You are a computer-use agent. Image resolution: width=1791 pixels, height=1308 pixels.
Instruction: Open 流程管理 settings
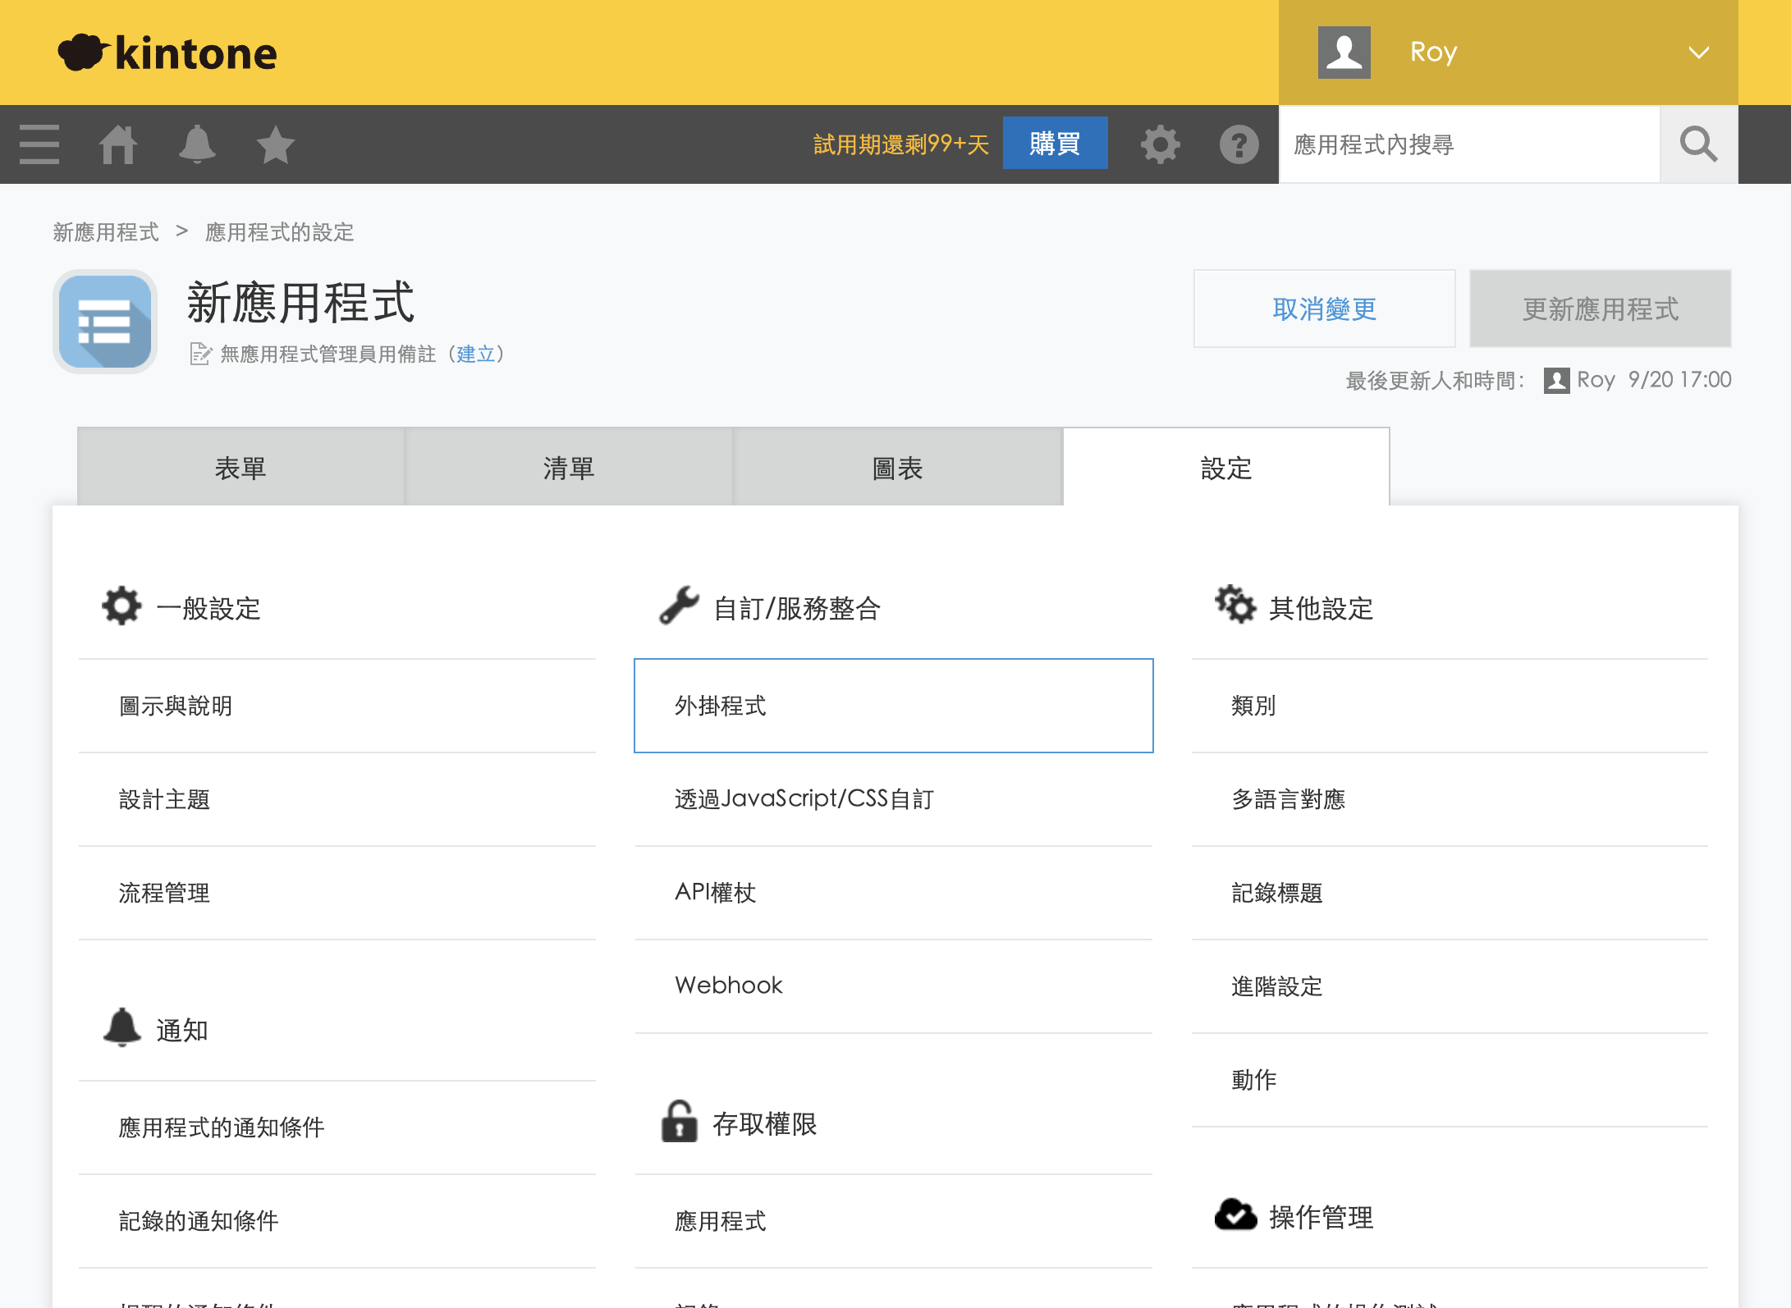pos(337,893)
